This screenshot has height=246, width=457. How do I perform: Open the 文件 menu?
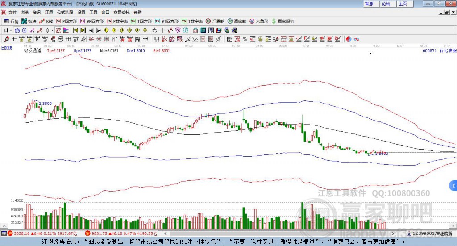click(12, 12)
